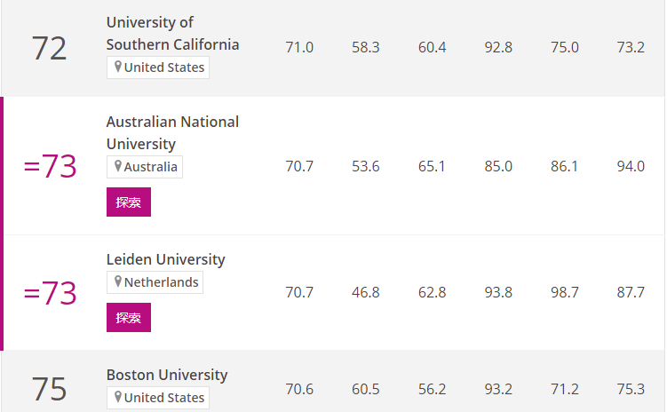The width and height of the screenshot is (667, 412).
Task: Click score 98.7 in the Leiden University row
Action: click(x=565, y=292)
